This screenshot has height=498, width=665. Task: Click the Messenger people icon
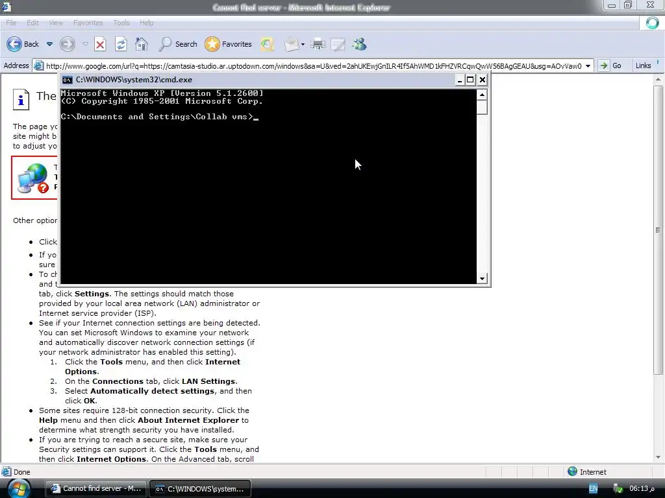point(359,44)
